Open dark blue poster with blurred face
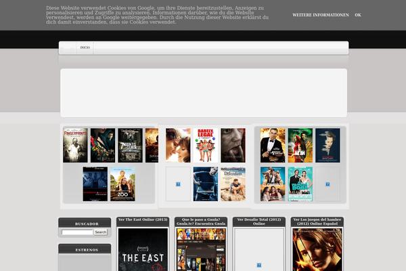Screen dimensions: 406x271 [328, 146]
